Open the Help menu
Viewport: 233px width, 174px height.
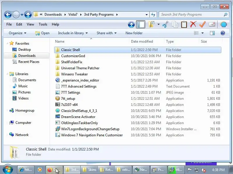pos(55,24)
